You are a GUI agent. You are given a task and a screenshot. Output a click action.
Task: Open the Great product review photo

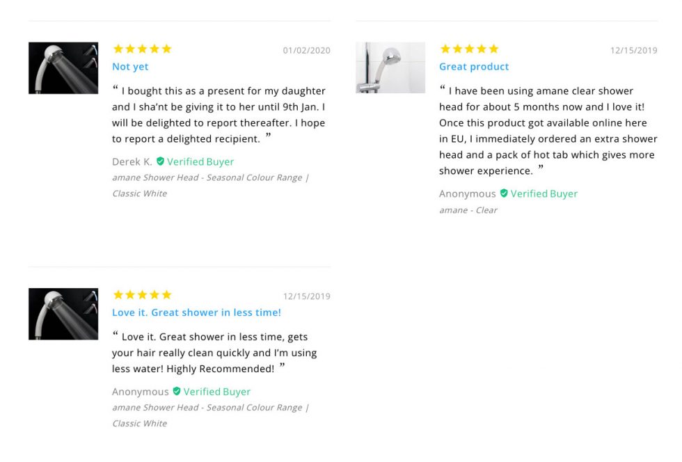[x=390, y=68]
